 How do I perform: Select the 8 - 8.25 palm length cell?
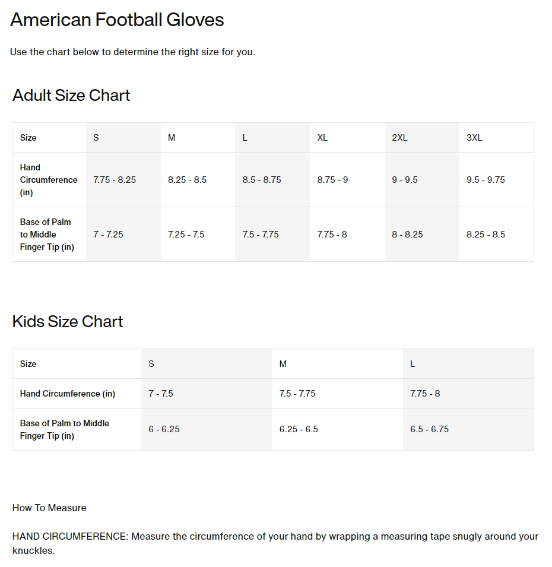tap(422, 235)
